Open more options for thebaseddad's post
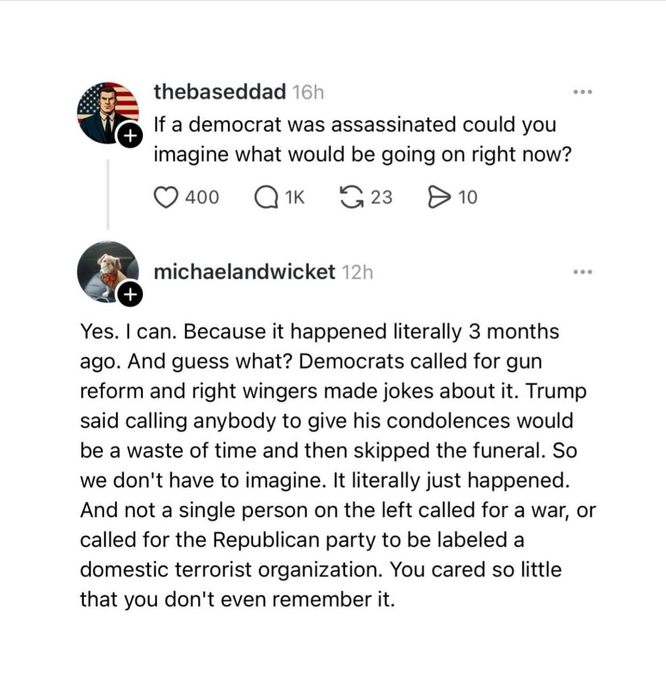 click(x=583, y=92)
